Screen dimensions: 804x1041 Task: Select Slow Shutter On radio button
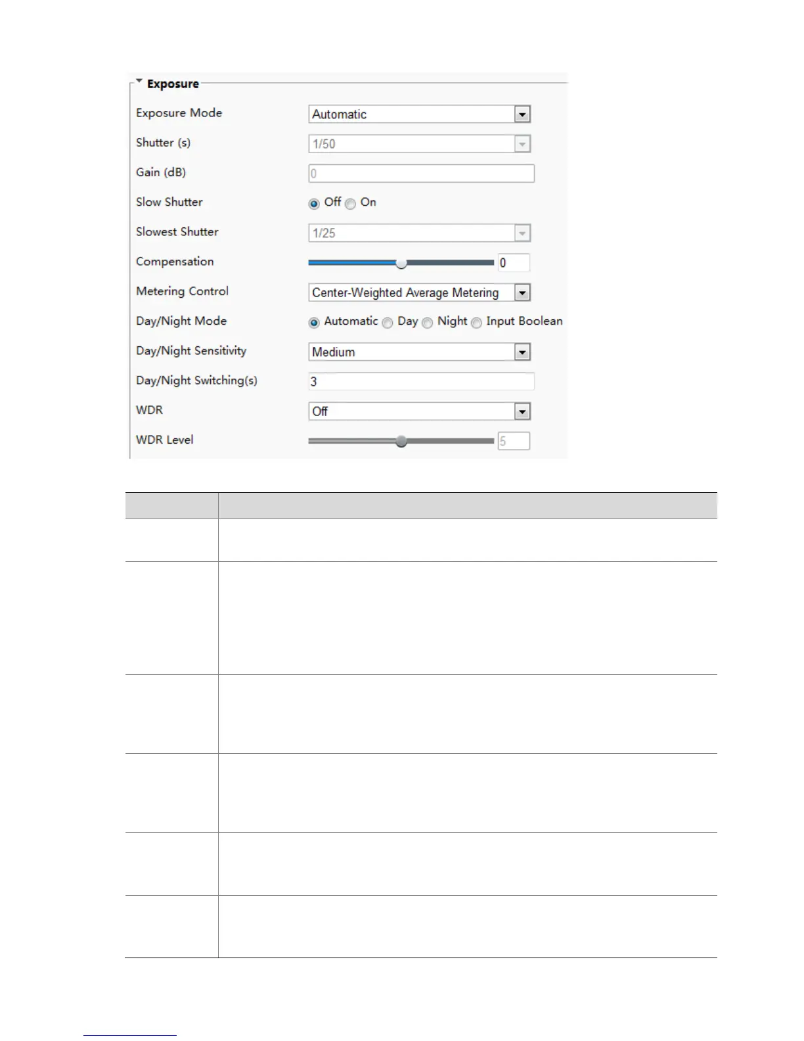coord(350,204)
